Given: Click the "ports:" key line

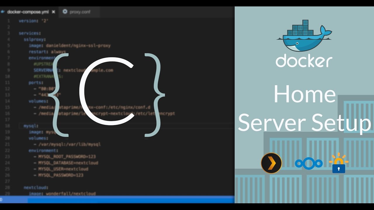Looking at the screenshot, I should pyautogui.click(x=36, y=83).
